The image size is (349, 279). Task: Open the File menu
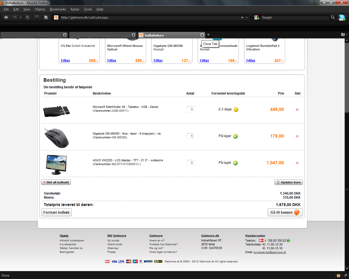click(6, 9)
